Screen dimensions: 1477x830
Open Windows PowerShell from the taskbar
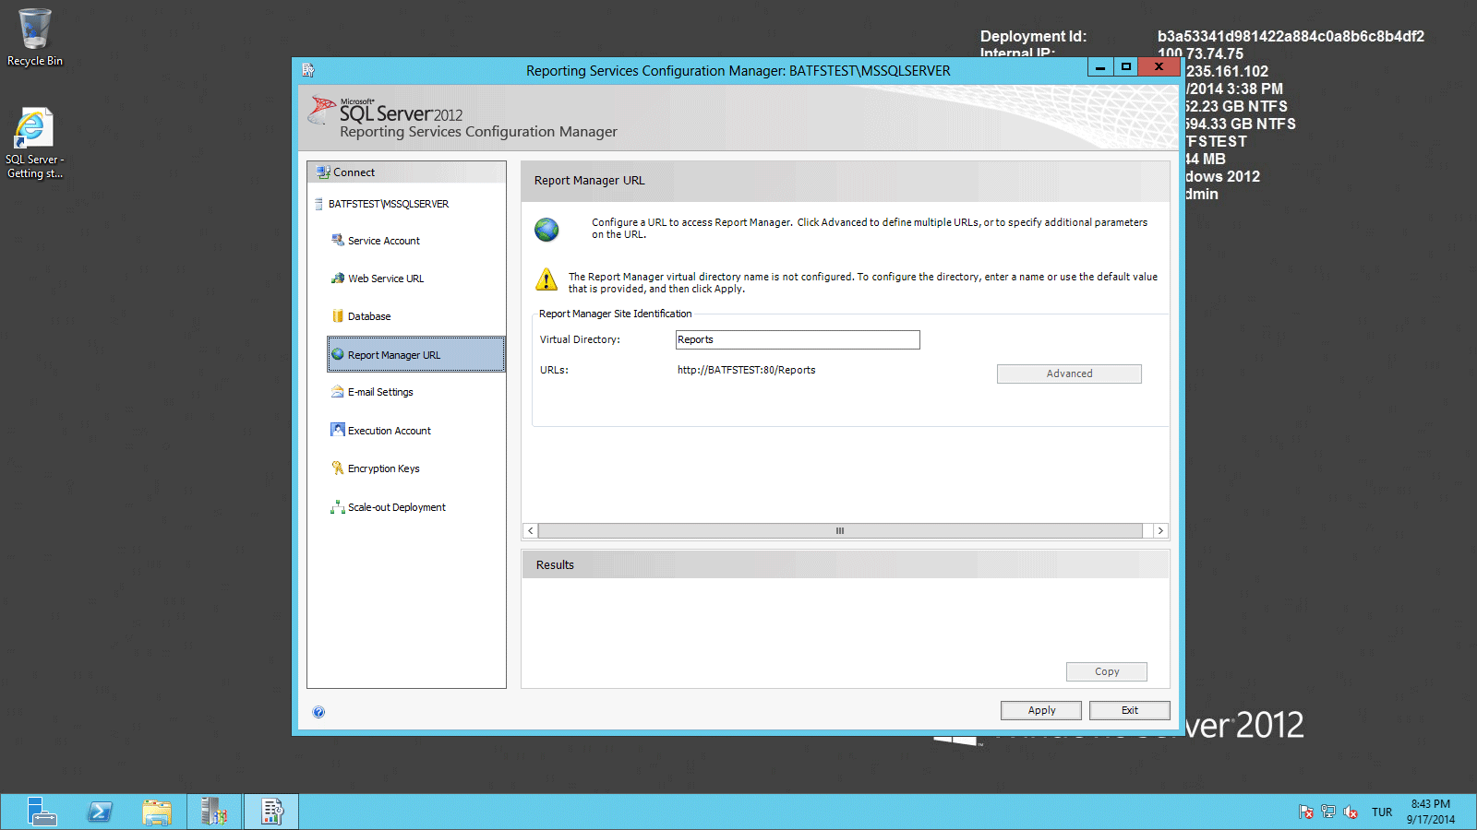tap(100, 812)
